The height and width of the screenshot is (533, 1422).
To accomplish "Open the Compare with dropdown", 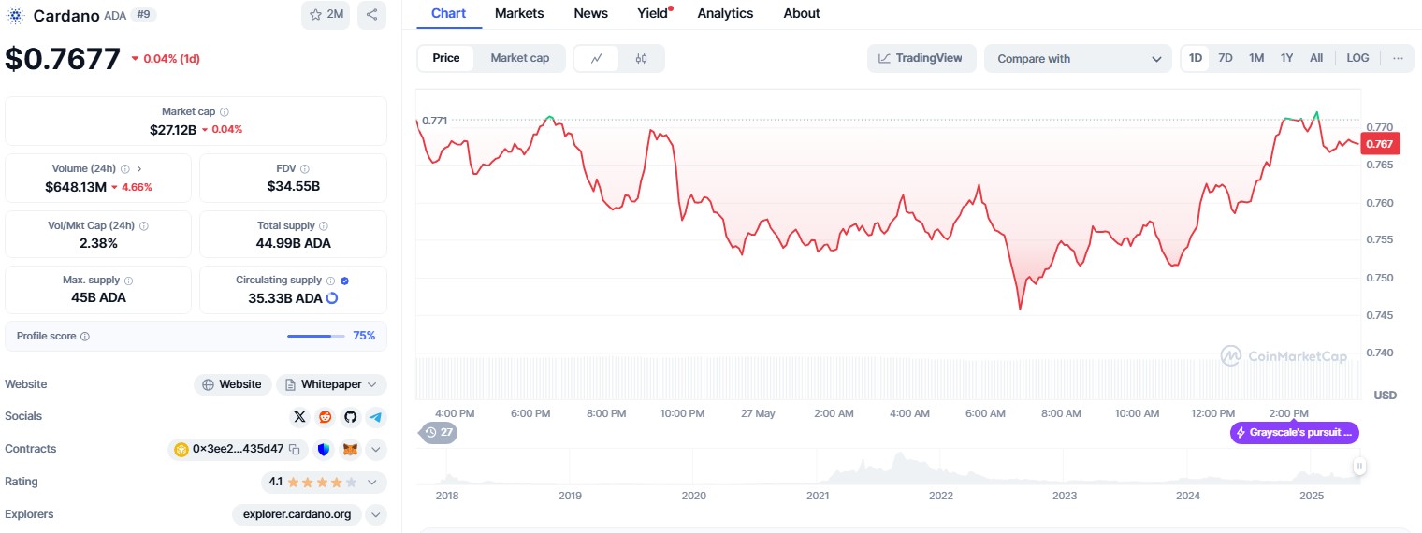I will pos(1077,59).
